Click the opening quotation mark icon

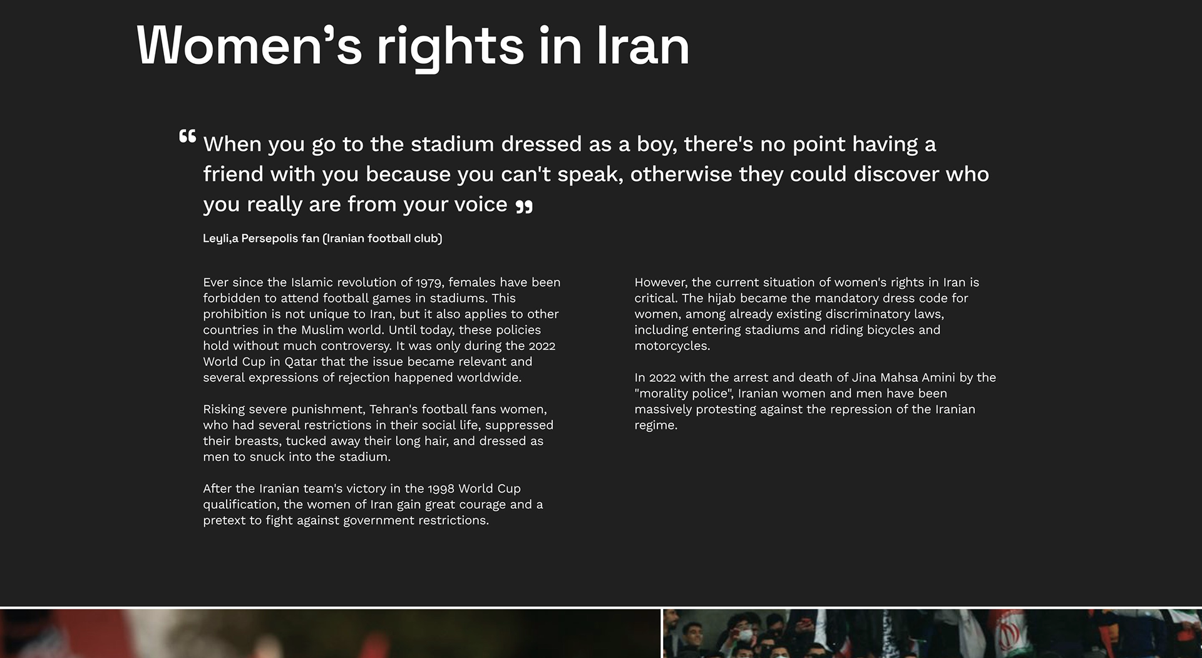click(187, 136)
